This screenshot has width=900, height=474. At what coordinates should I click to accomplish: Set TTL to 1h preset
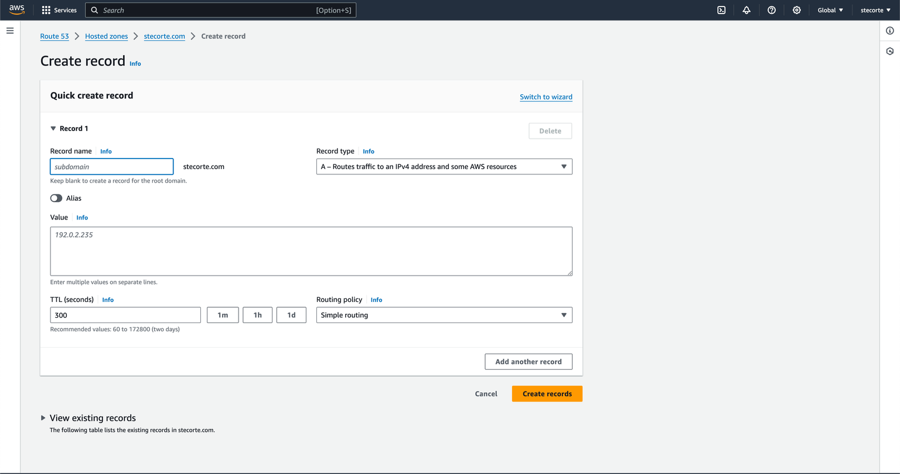(x=257, y=315)
